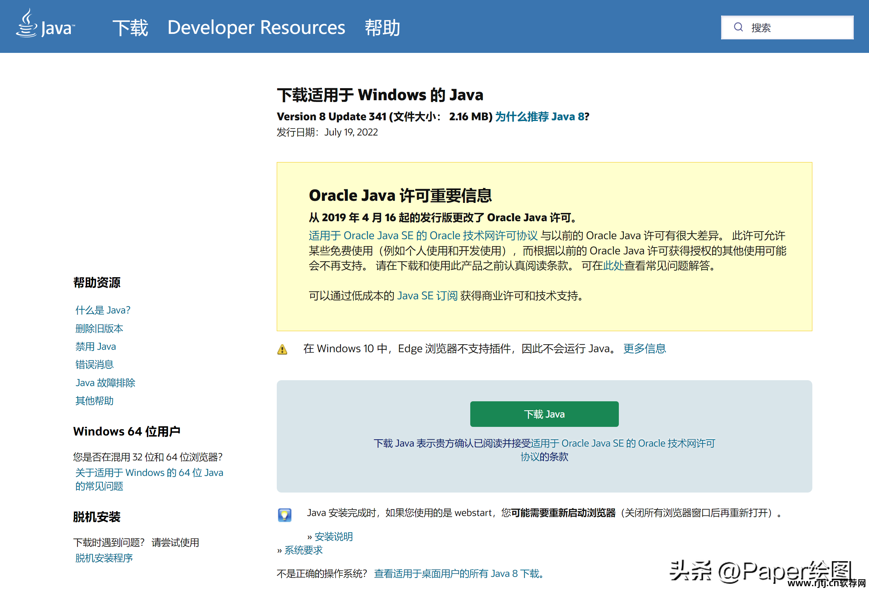Open Developer Resources in the header
Screen dimensions: 869x599
256,28
